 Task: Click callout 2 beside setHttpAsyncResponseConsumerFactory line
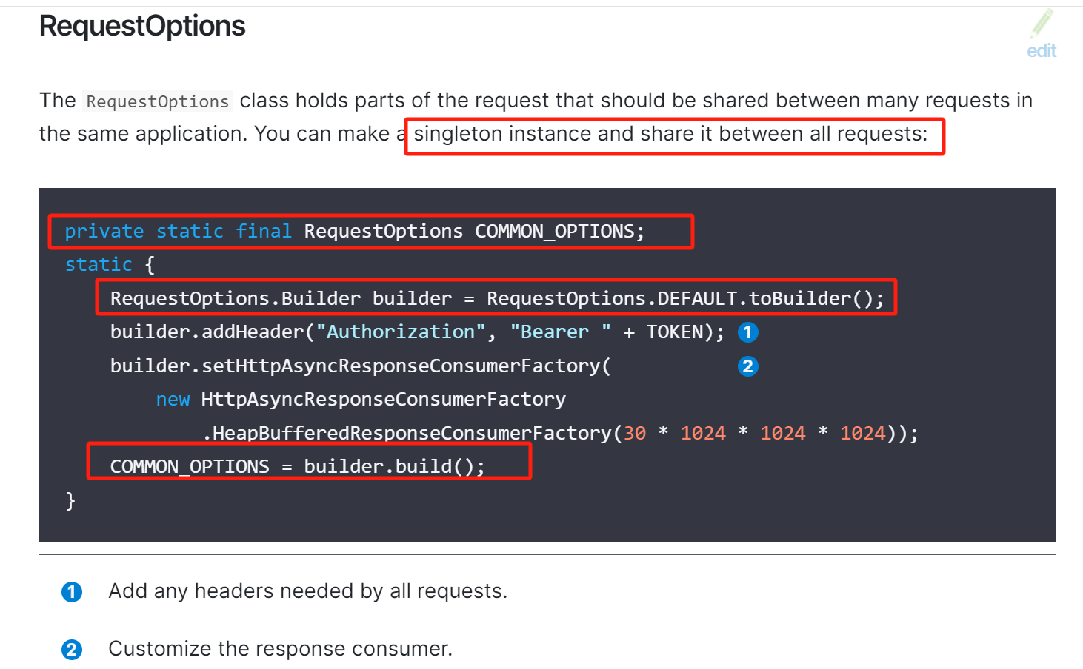[748, 366]
